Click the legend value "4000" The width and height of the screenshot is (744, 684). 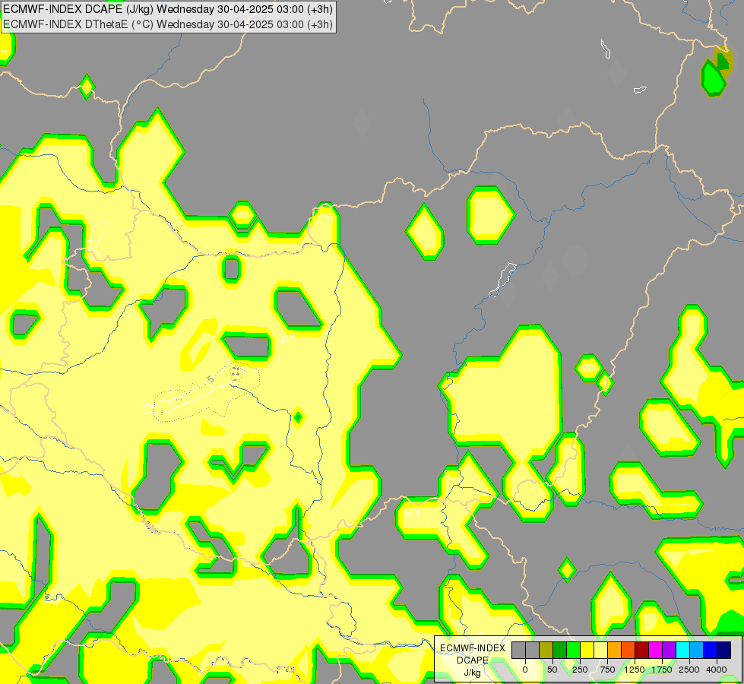717,670
